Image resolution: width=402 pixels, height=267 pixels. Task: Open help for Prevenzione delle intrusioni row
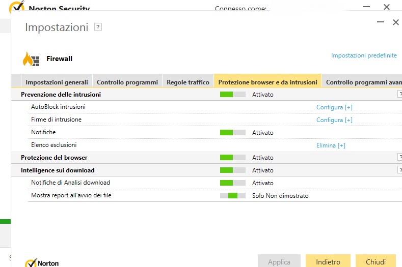pyautogui.click(x=399, y=94)
